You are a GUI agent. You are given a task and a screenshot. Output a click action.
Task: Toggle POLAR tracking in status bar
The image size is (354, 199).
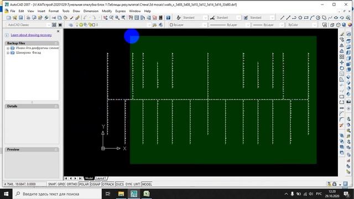click(x=84, y=184)
